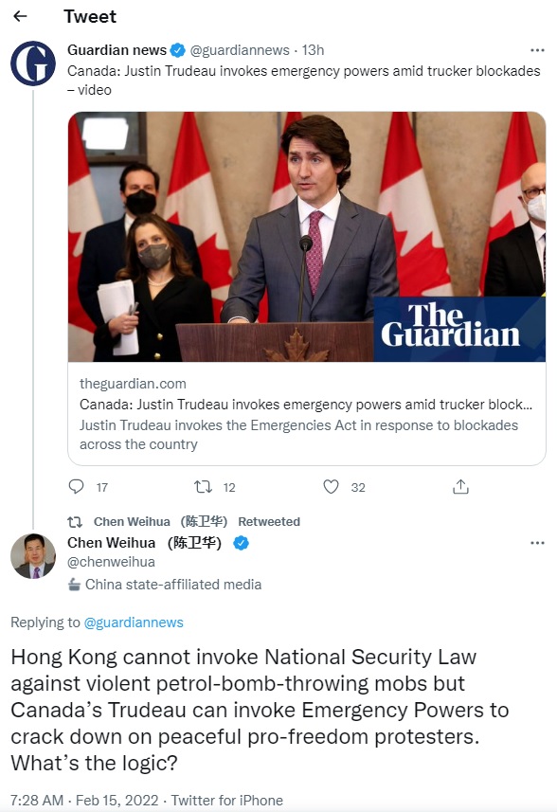Open Chen Weihua profile picture

[33, 555]
